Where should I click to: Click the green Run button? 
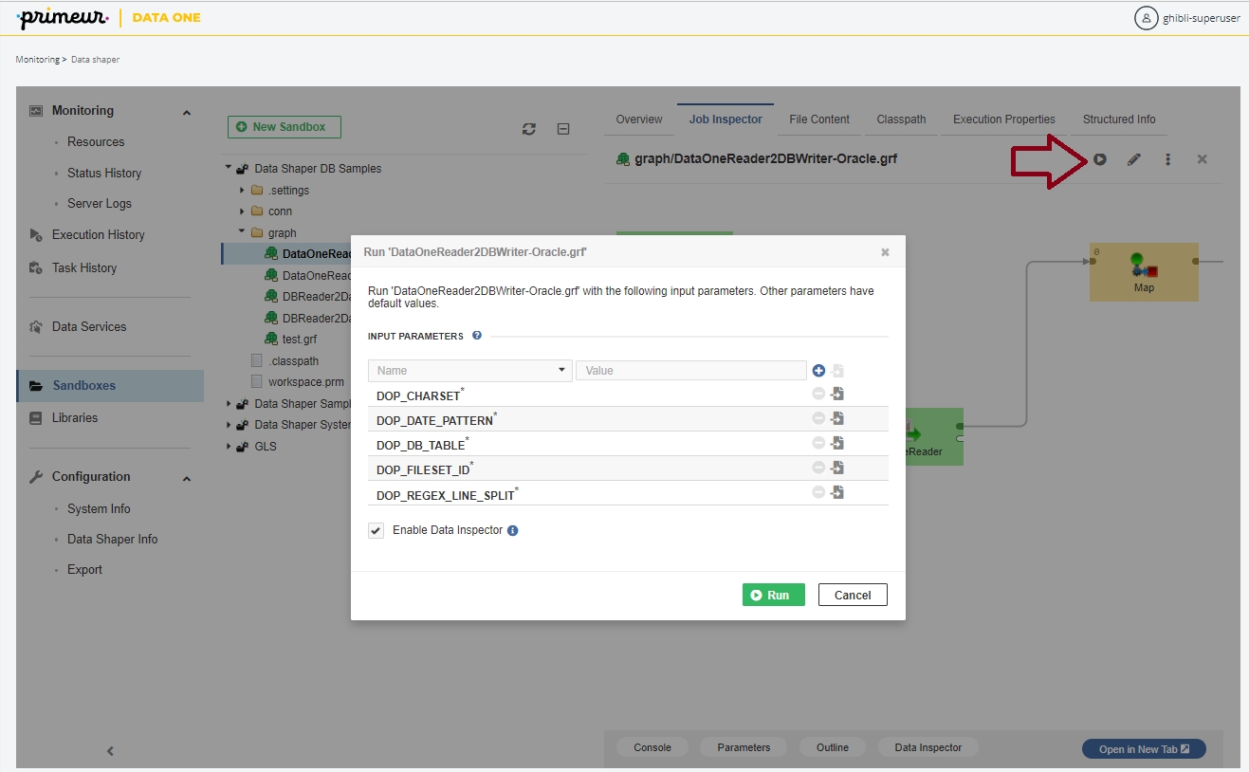774,595
